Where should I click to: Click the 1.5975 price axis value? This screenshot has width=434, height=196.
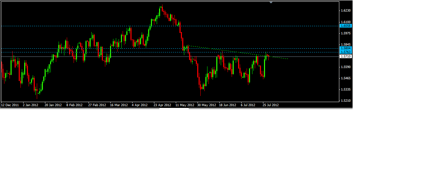(x=346, y=33)
